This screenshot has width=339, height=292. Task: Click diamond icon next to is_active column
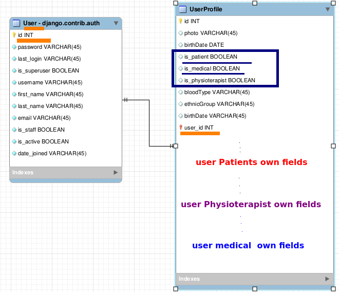point(14,141)
